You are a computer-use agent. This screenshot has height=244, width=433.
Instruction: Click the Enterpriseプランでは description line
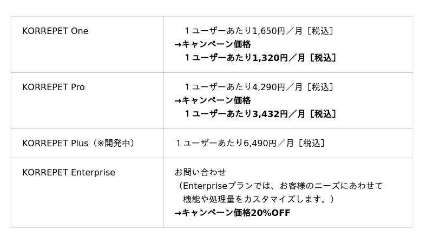click(x=279, y=186)
